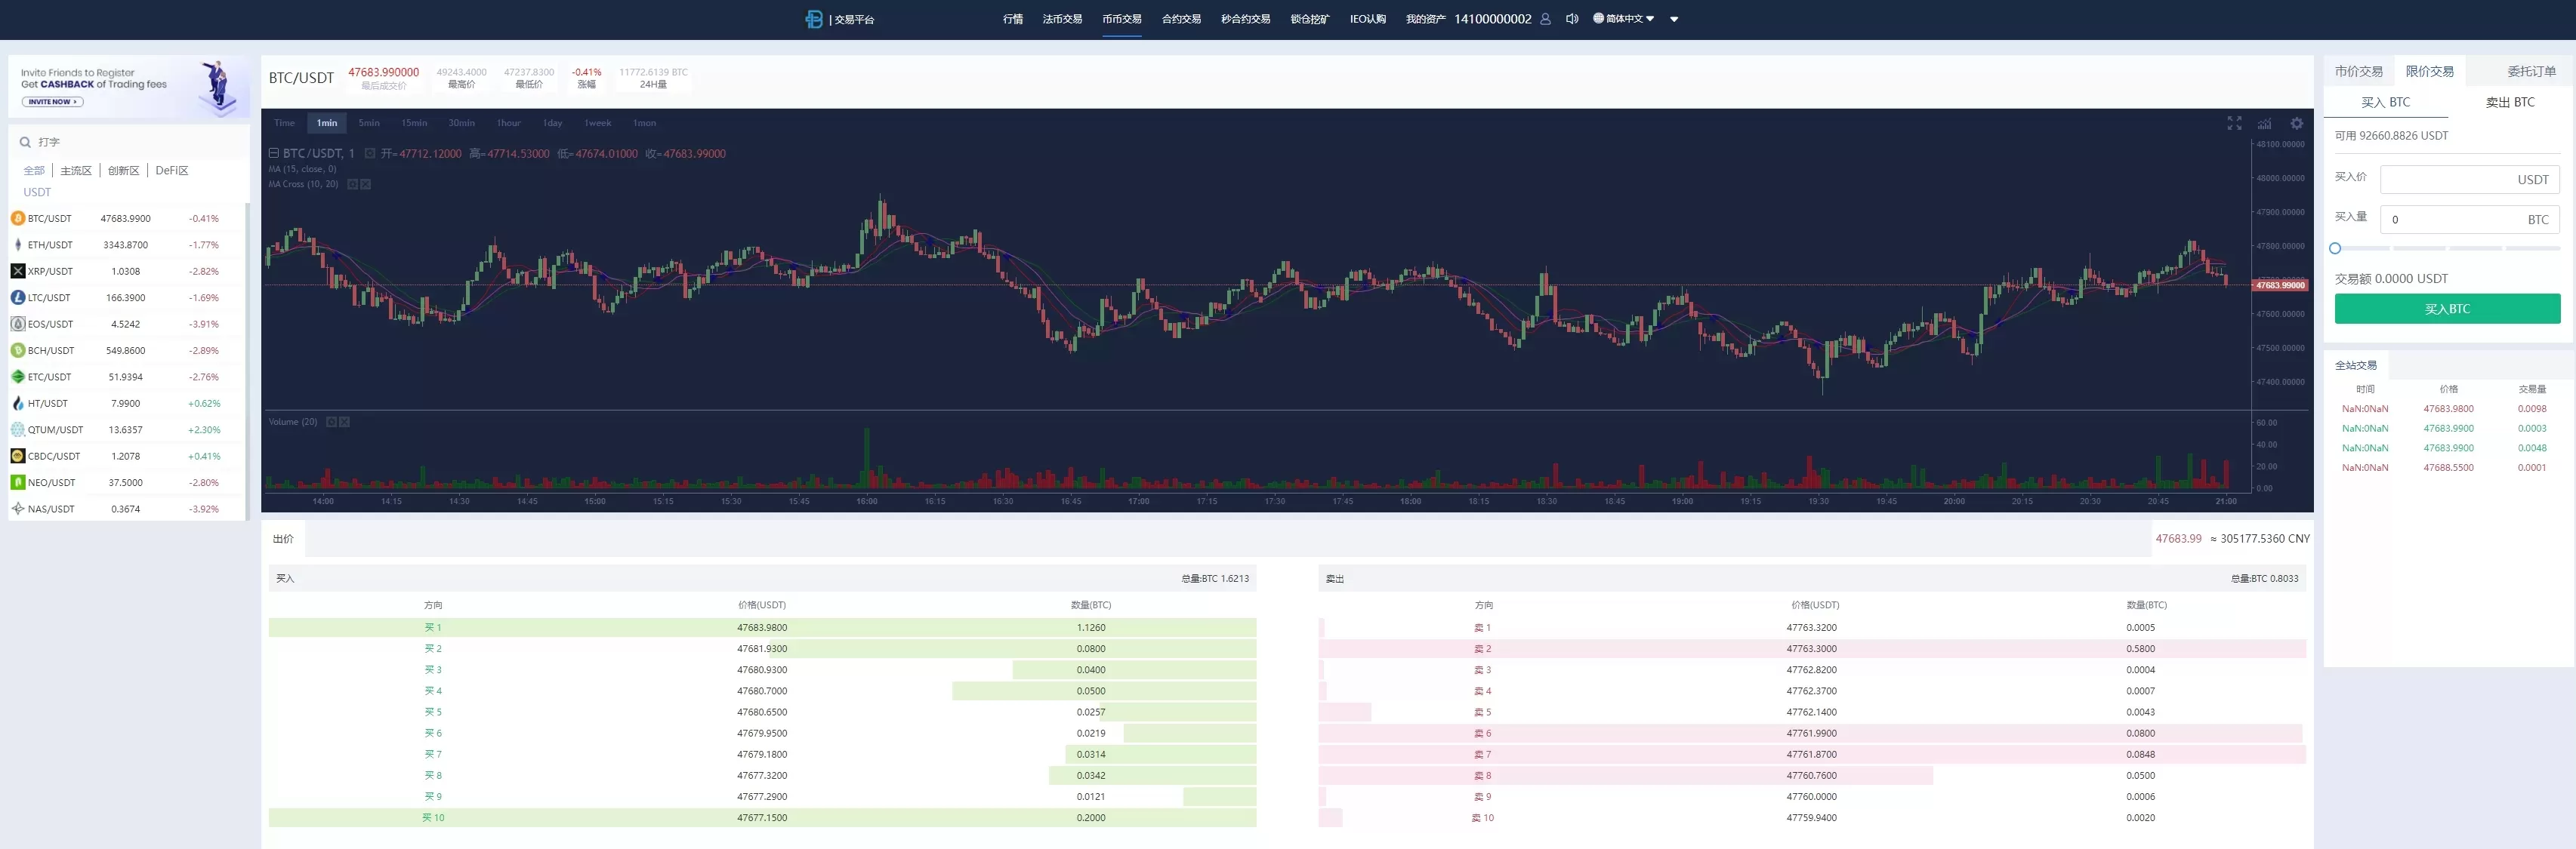Select the 5min chart interval
The image size is (2576, 849).
click(x=369, y=123)
